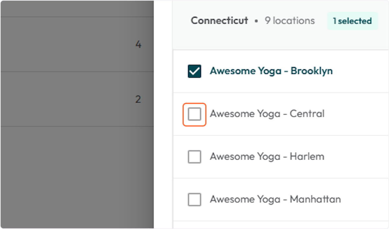Select the Awesome Yoga - Central row
This screenshot has height=229, width=389.
[280, 114]
